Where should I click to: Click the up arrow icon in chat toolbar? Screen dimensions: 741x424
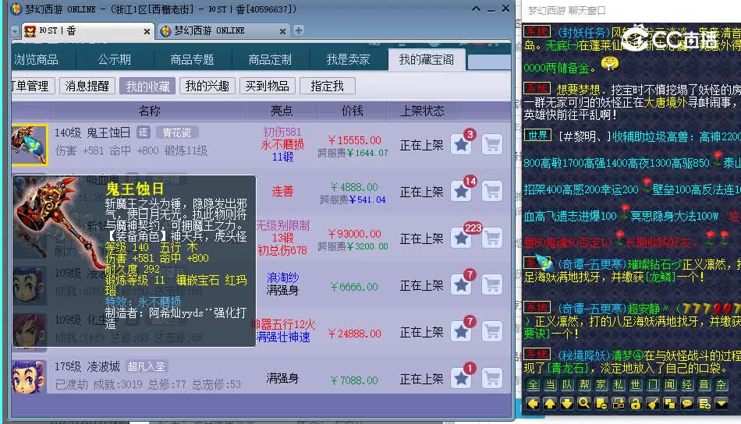click(550, 404)
